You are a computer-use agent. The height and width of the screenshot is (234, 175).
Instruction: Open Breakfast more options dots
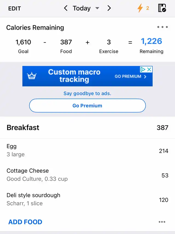162,222
